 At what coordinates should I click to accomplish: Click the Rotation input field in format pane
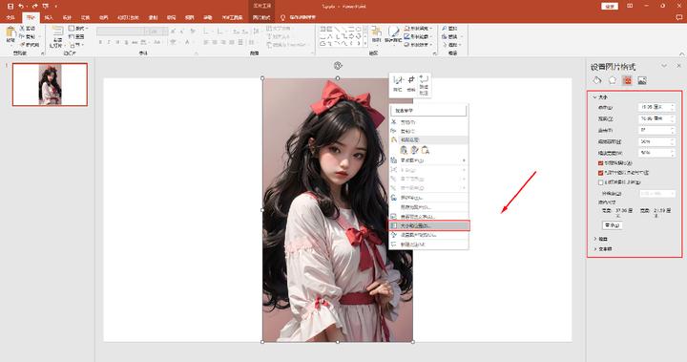656,130
